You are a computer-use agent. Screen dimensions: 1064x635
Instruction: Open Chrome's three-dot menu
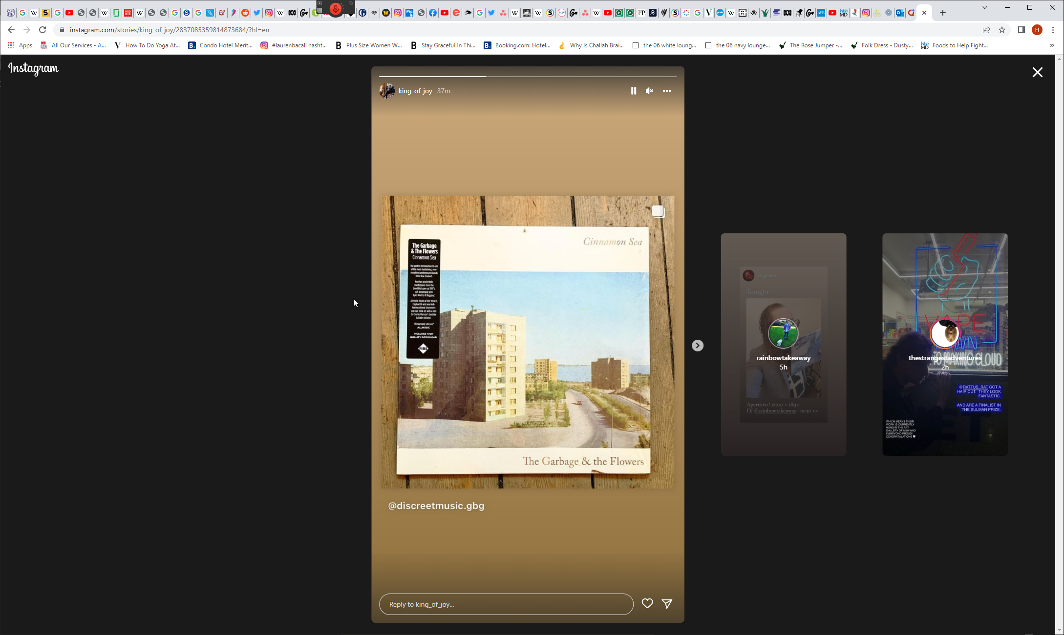point(1053,30)
